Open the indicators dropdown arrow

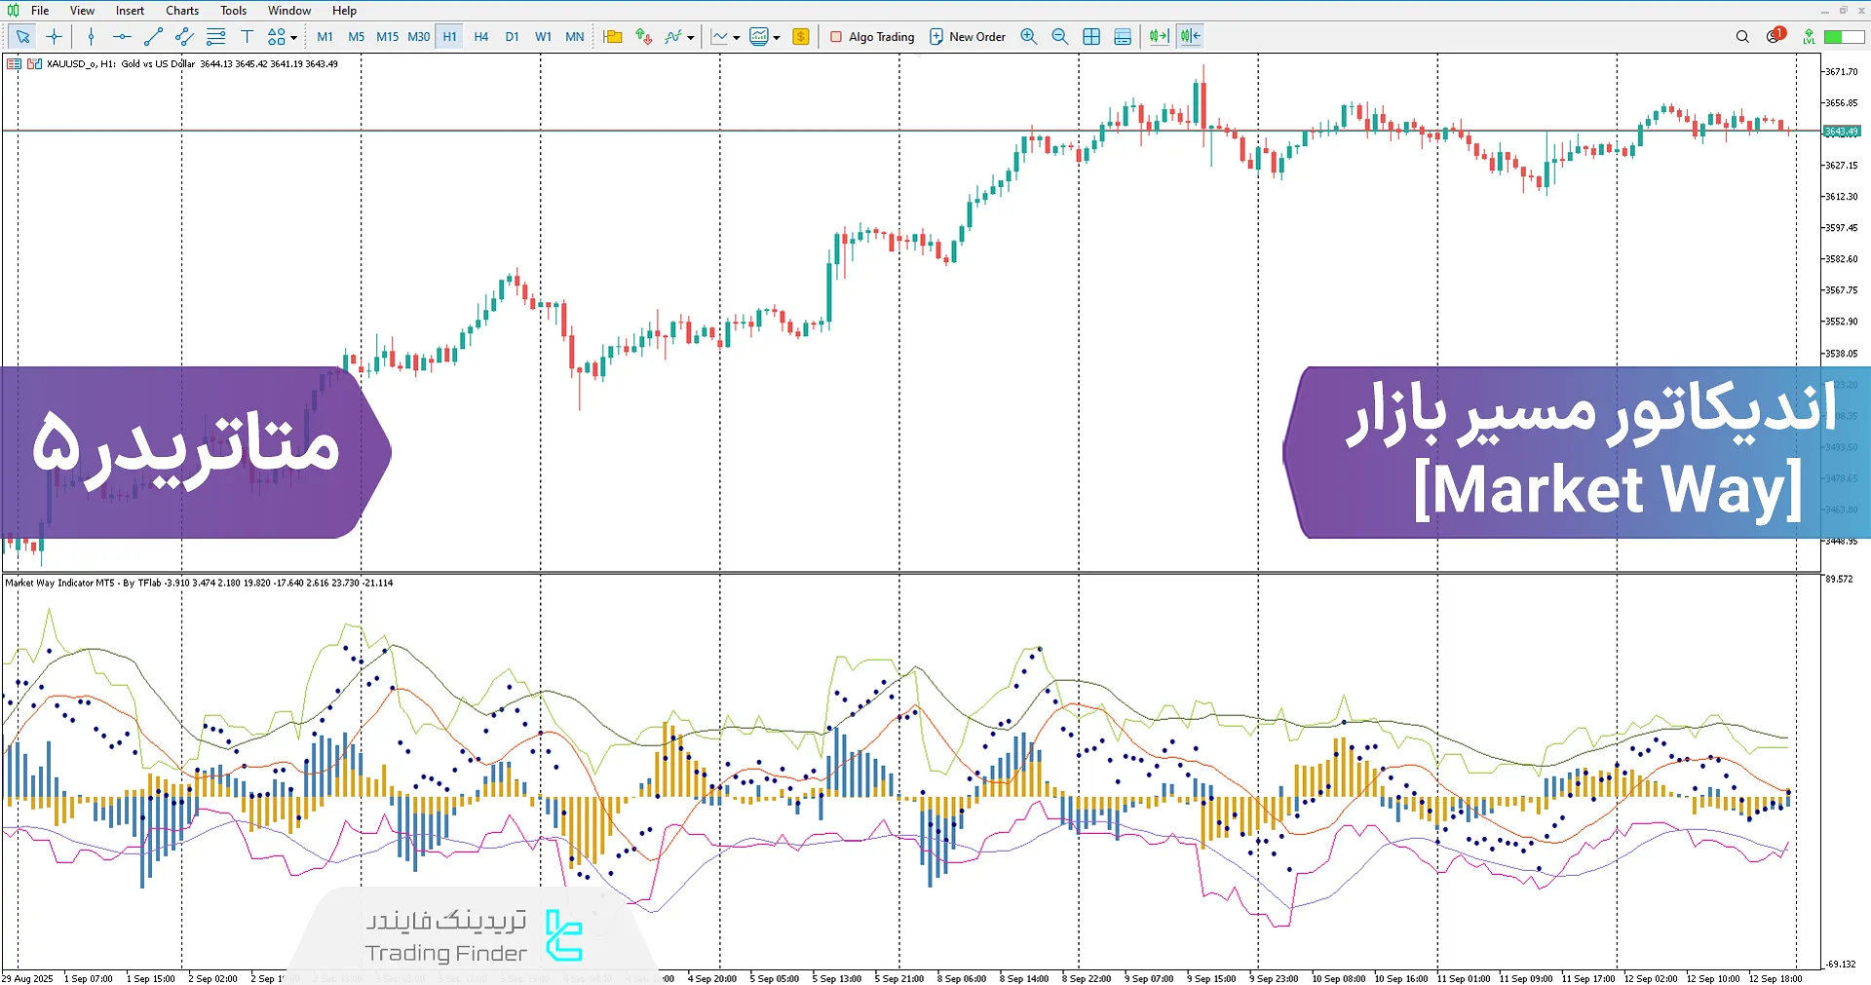pos(690,37)
